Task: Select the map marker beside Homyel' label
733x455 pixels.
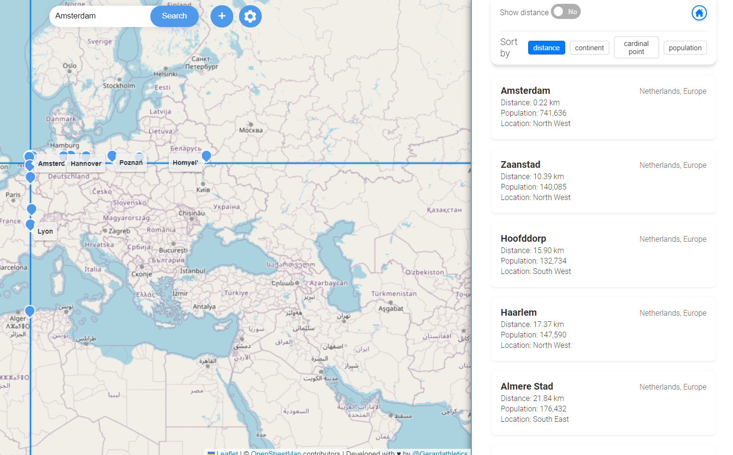Action: (x=206, y=156)
